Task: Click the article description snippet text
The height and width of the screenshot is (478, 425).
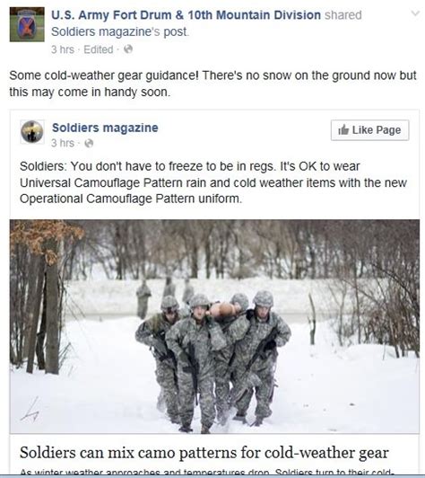Action: pyautogui.click(x=205, y=472)
